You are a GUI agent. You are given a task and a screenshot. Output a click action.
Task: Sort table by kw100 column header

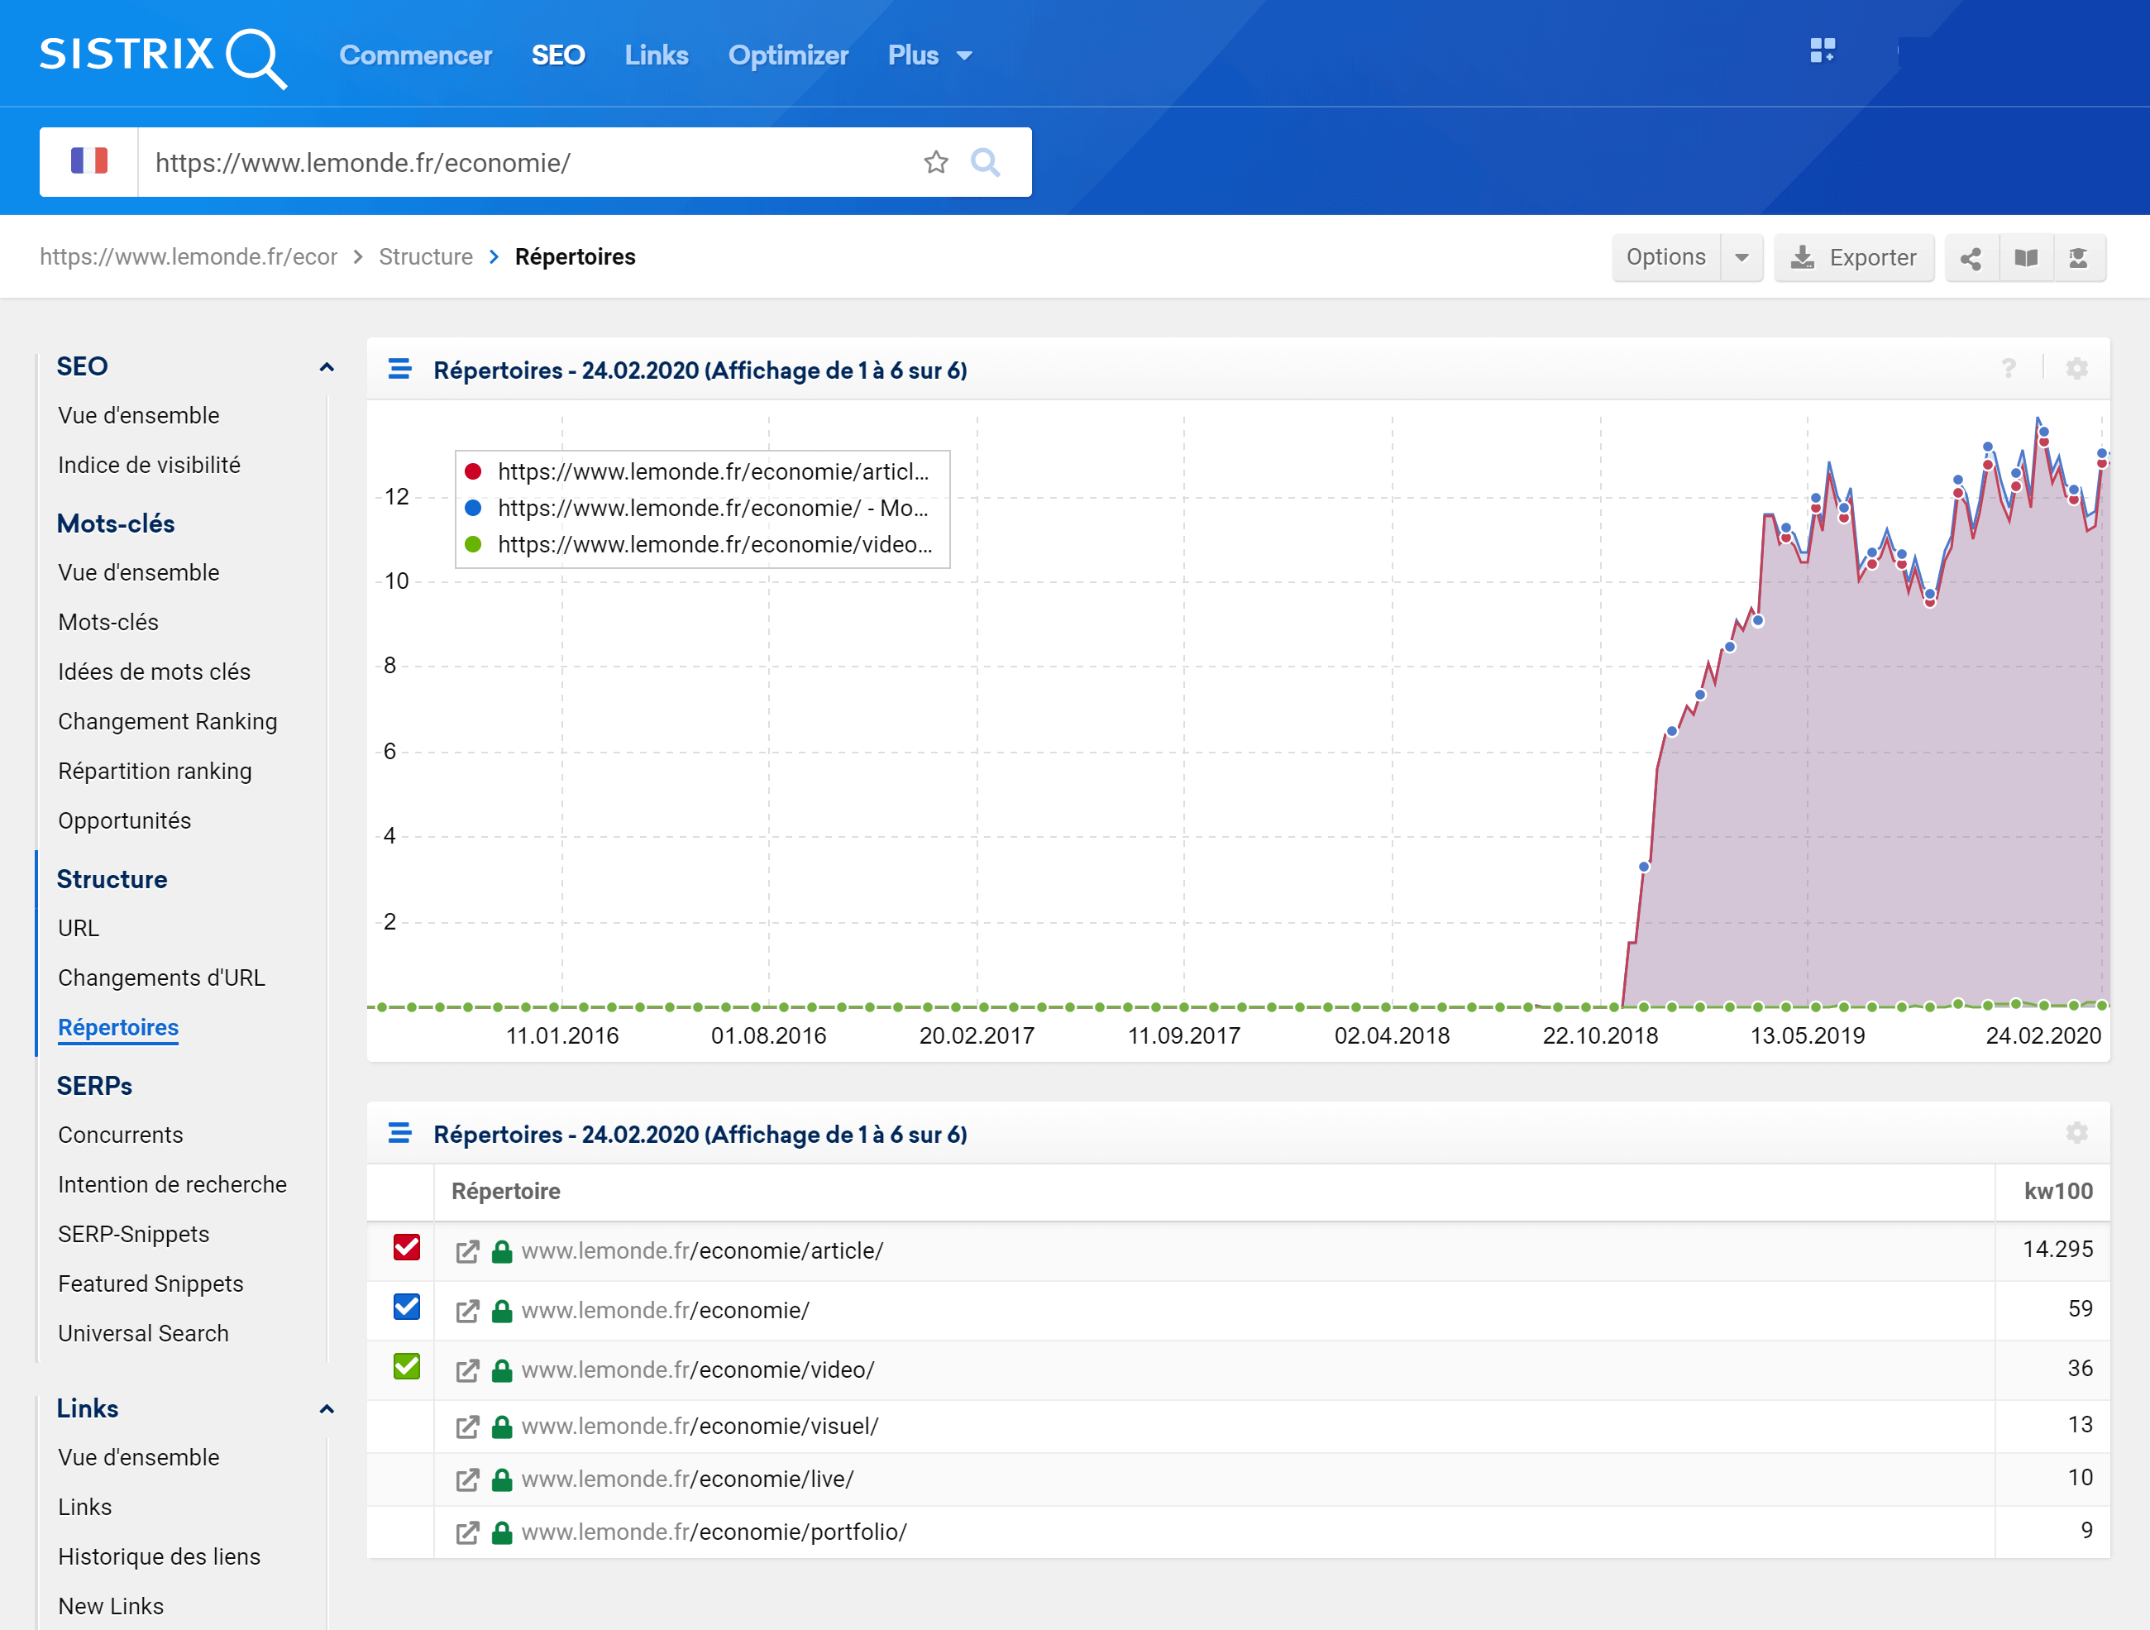[2057, 1191]
